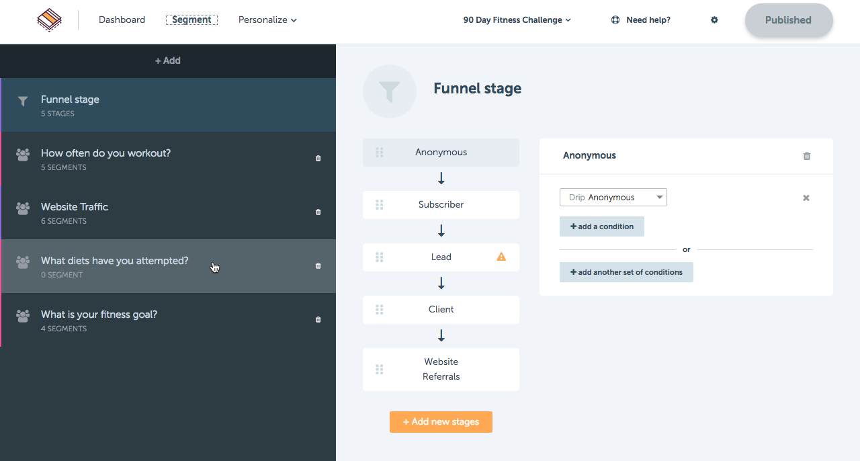Image resolution: width=860 pixels, height=461 pixels.
Task: Select the Anonymous stage
Action: tap(441, 153)
